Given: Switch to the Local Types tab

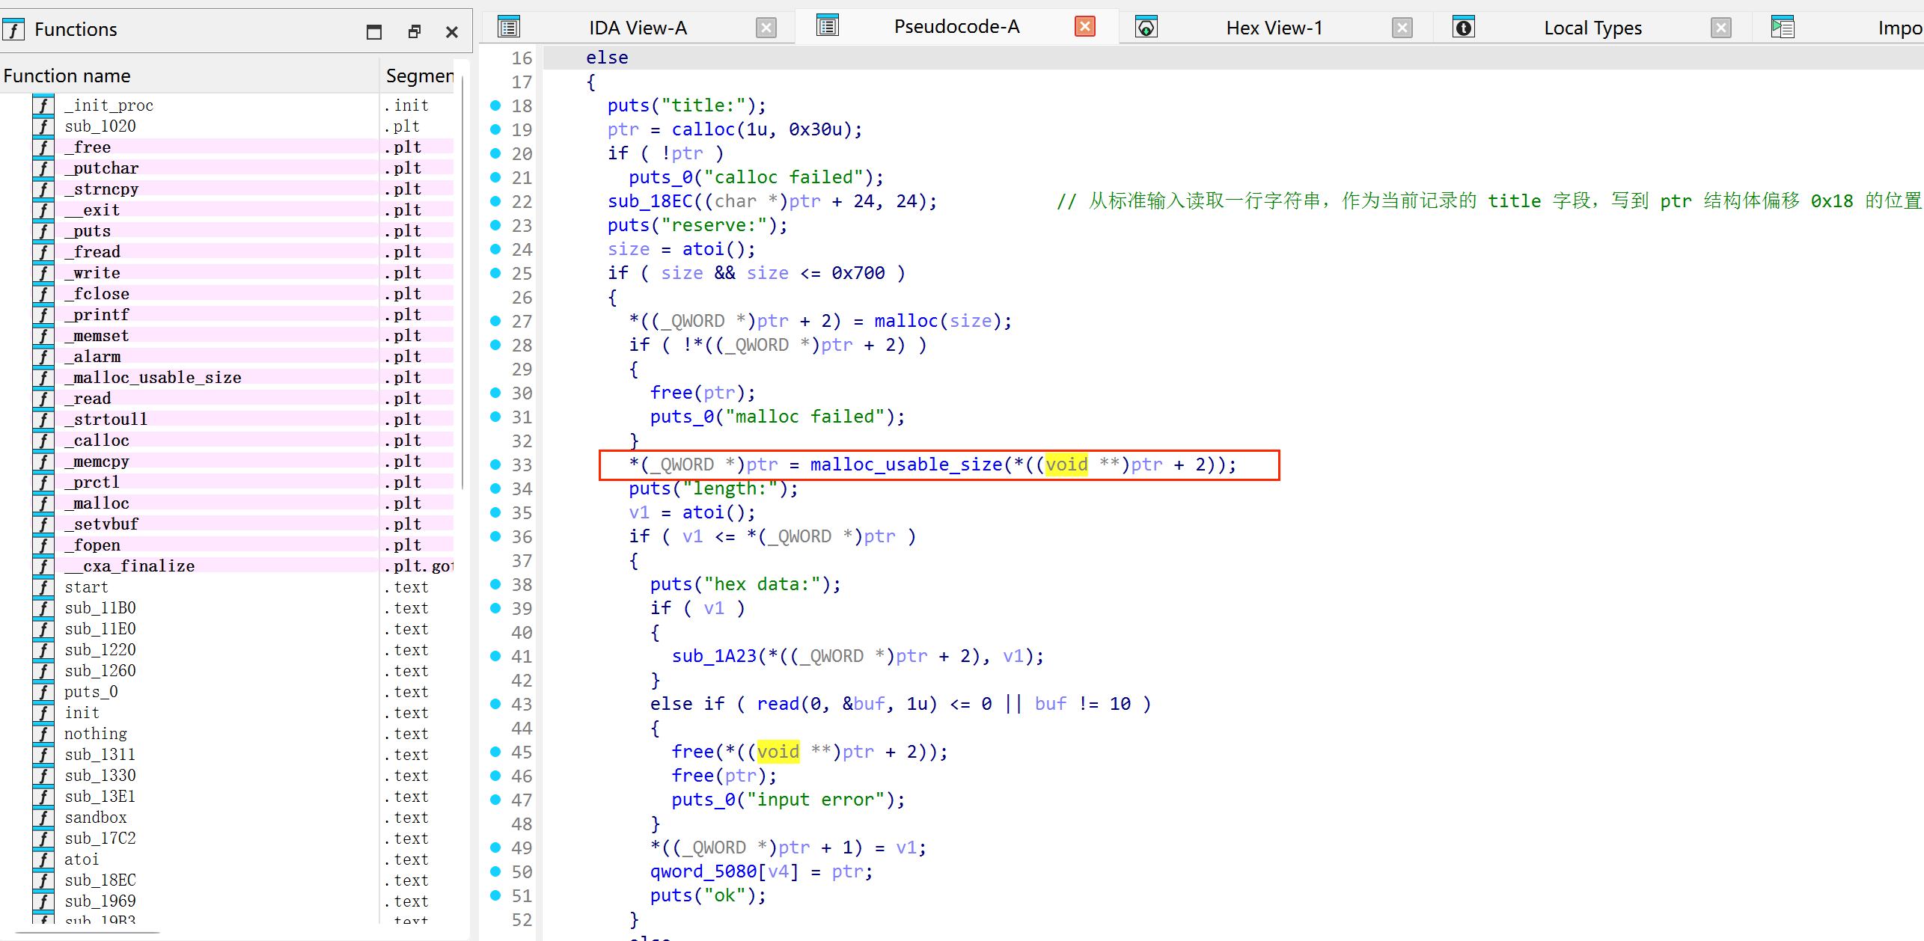Looking at the screenshot, I should point(1592,28).
